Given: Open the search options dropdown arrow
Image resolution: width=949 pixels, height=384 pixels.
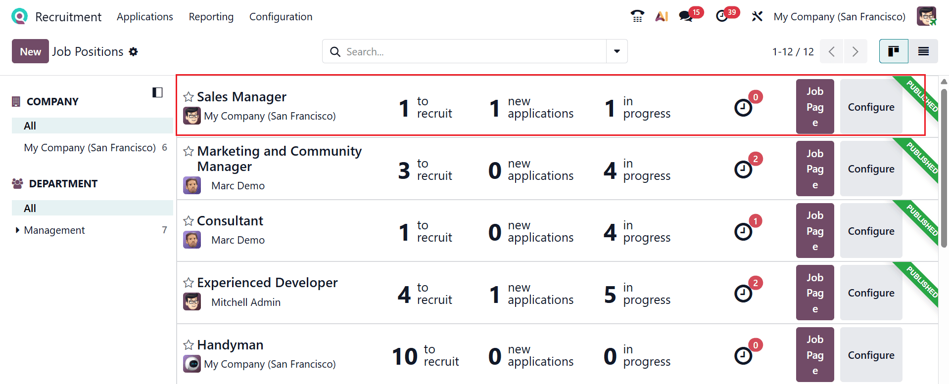Looking at the screenshot, I should click(x=617, y=51).
